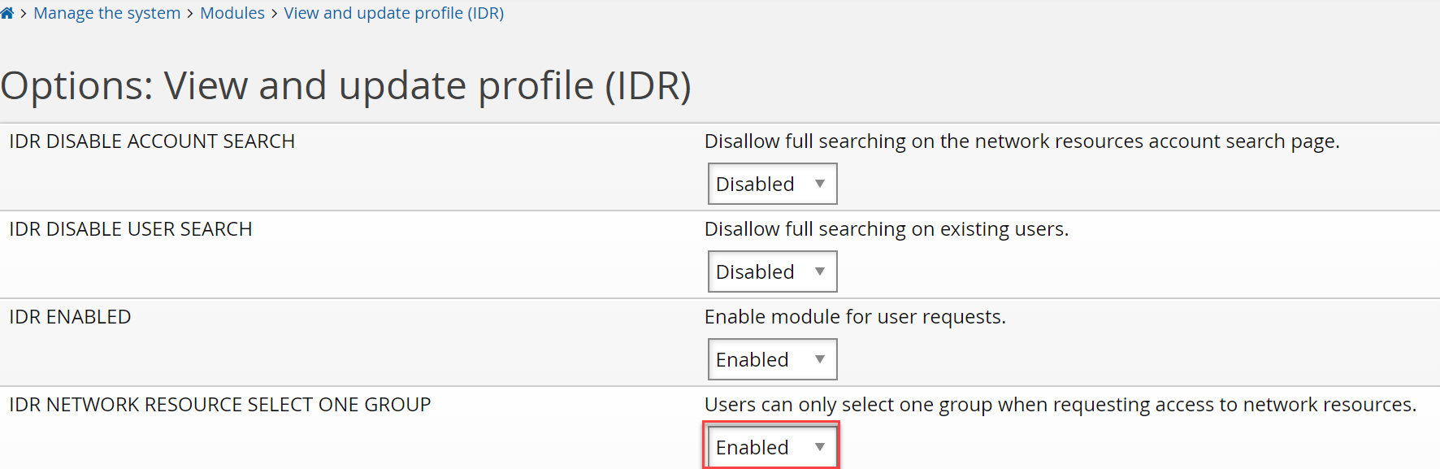Click the arrow on the account search Disabled selector
This screenshot has width=1440, height=469.
[822, 184]
